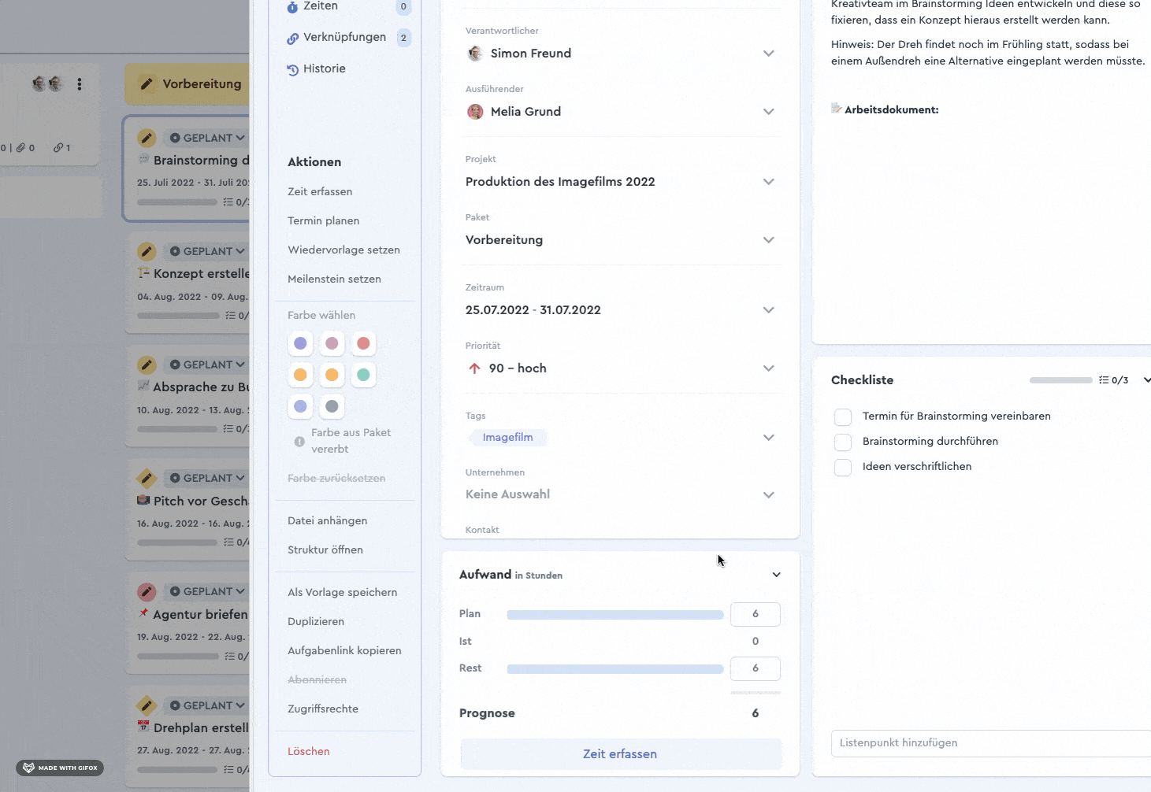This screenshot has width=1151, height=792.
Task: Select 'Wiedervorlage setzen' action
Action: (343, 250)
